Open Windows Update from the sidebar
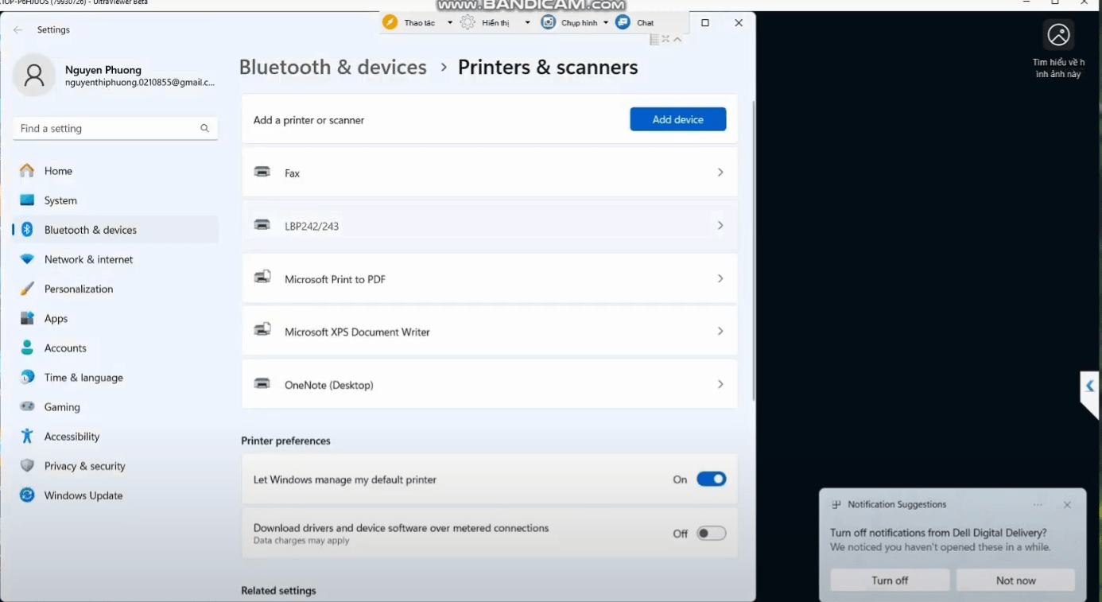The image size is (1102, 602). click(x=83, y=495)
